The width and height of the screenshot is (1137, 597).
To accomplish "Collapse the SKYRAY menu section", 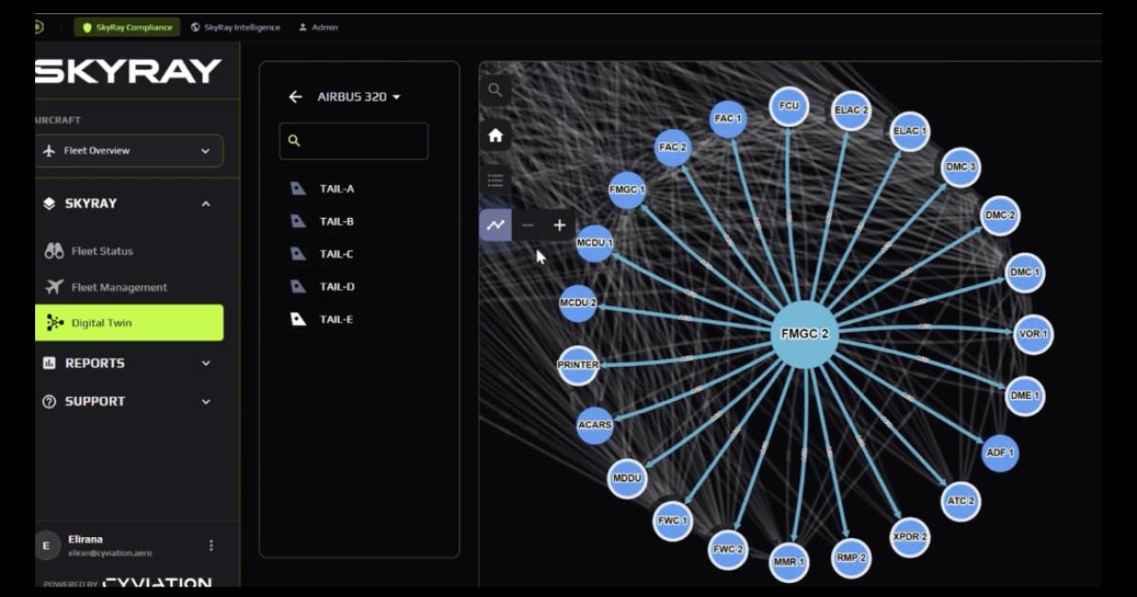I will coord(206,204).
